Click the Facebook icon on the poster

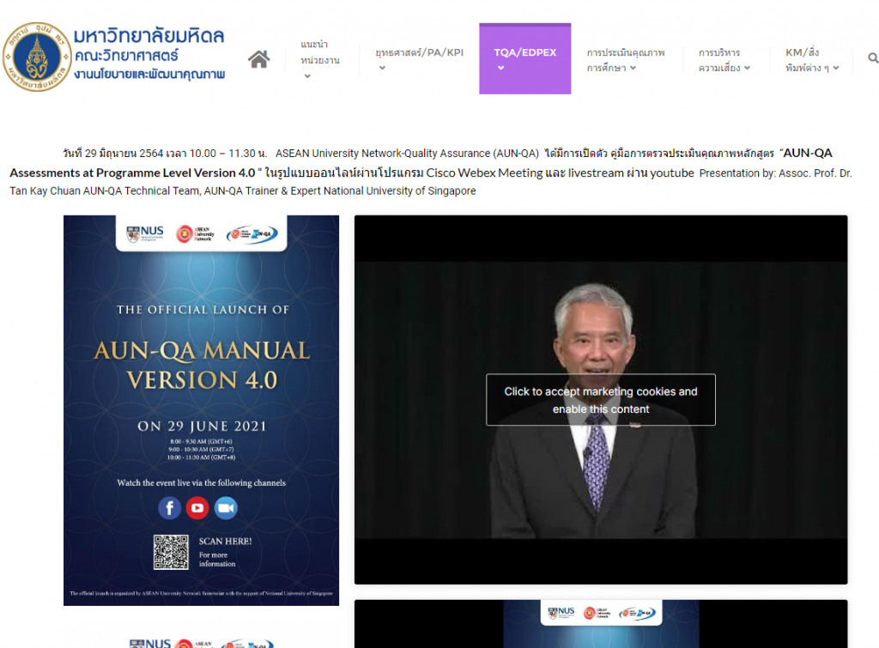(170, 507)
